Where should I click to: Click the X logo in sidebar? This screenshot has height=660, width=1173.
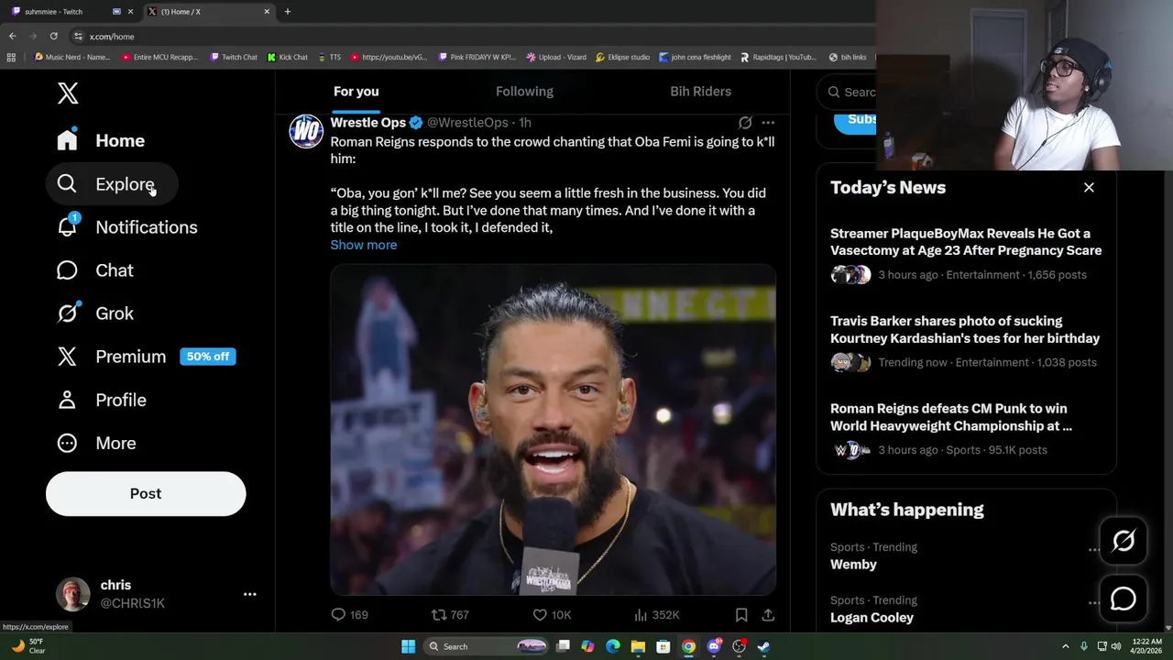(68, 93)
